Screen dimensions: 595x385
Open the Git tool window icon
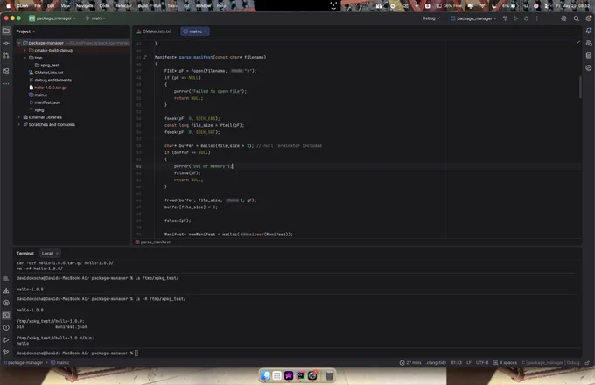[x=6, y=353]
